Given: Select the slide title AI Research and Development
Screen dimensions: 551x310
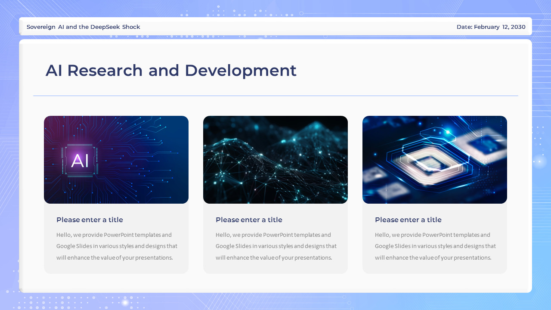Looking at the screenshot, I should pyautogui.click(x=171, y=70).
